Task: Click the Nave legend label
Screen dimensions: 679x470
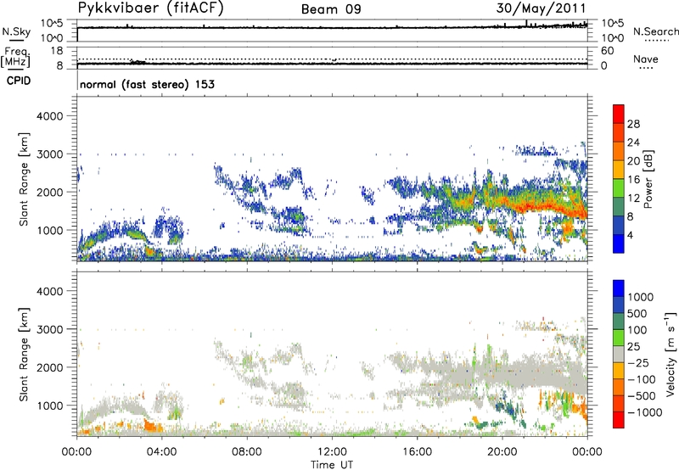Action: point(645,59)
